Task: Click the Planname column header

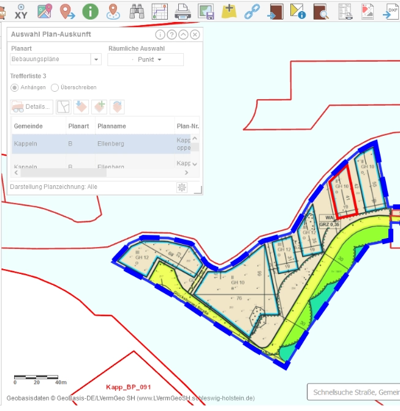Action: (111, 126)
